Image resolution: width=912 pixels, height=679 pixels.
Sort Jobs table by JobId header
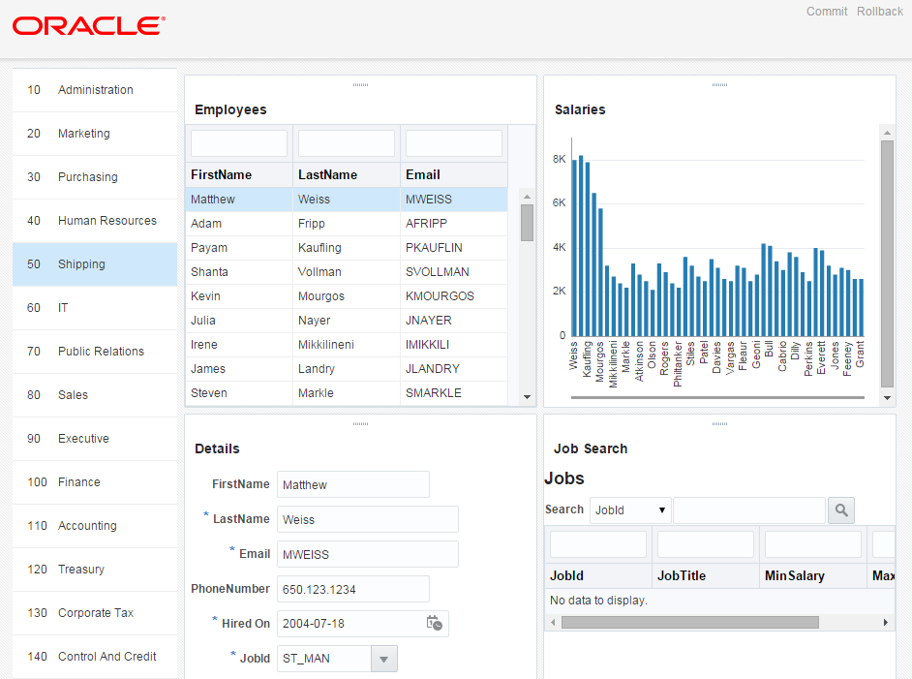598,576
